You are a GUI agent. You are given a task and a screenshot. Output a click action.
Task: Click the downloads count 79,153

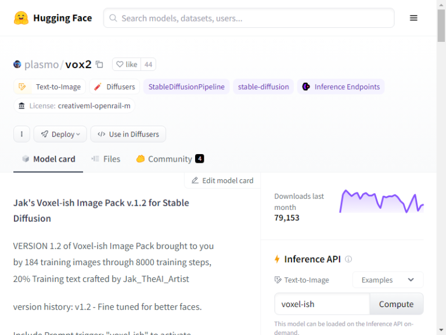coord(287,218)
